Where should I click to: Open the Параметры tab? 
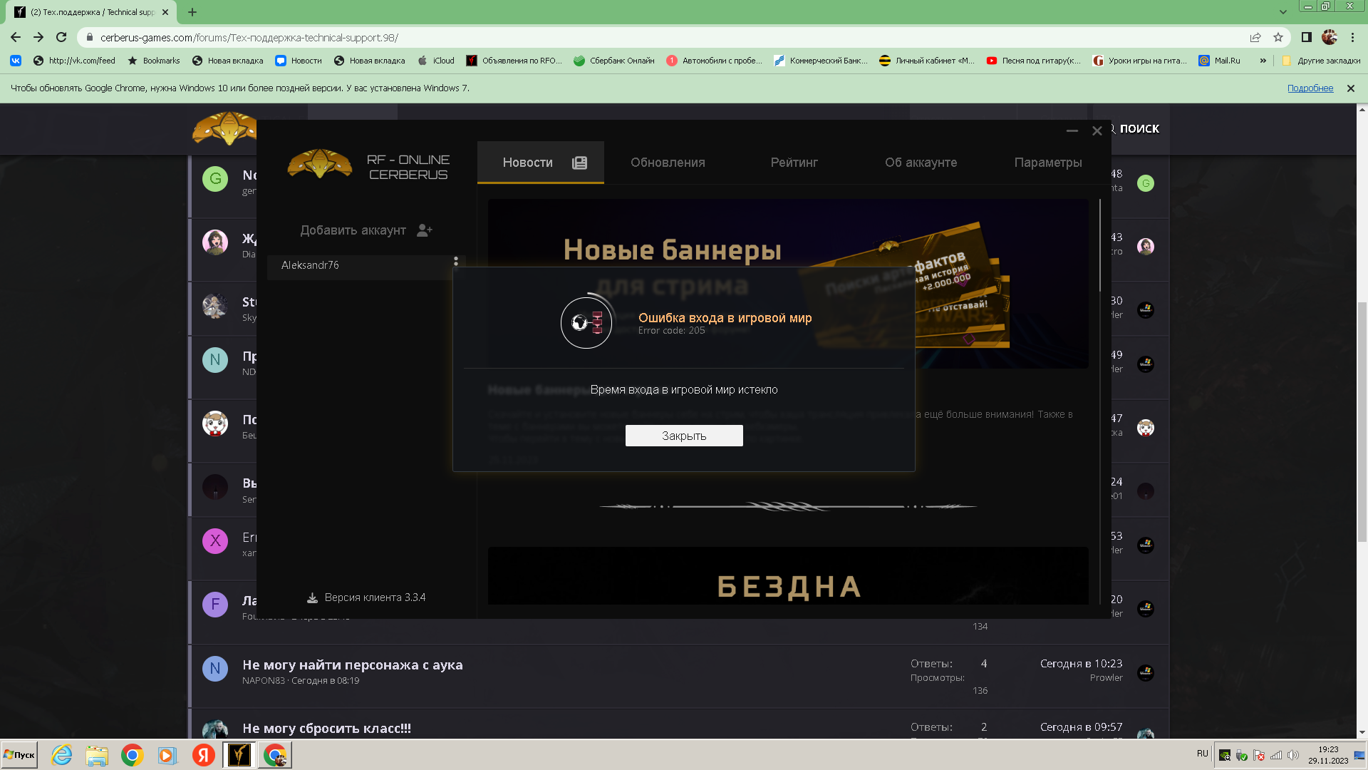tap(1048, 163)
